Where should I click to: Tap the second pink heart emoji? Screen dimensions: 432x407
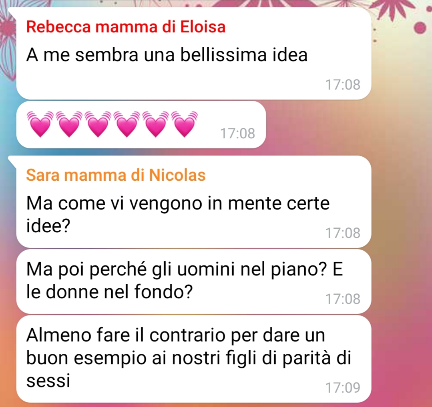coord(69,124)
